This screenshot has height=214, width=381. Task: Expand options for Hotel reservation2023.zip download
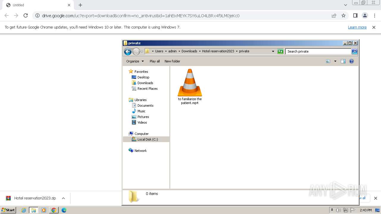(x=63, y=198)
